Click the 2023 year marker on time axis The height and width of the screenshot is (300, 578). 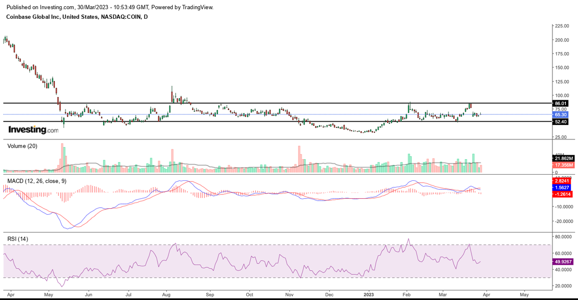tap(369, 294)
